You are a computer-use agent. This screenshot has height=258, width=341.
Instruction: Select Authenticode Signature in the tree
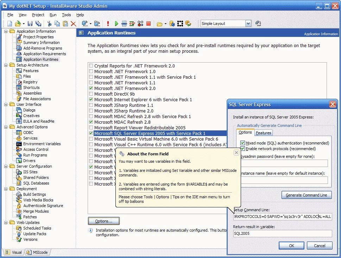click(43, 205)
